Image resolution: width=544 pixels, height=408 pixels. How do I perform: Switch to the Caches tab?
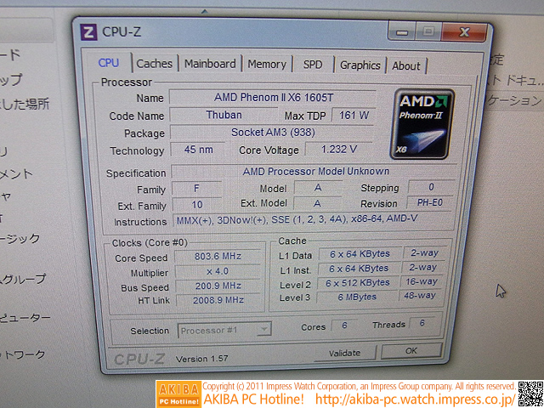point(154,64)
